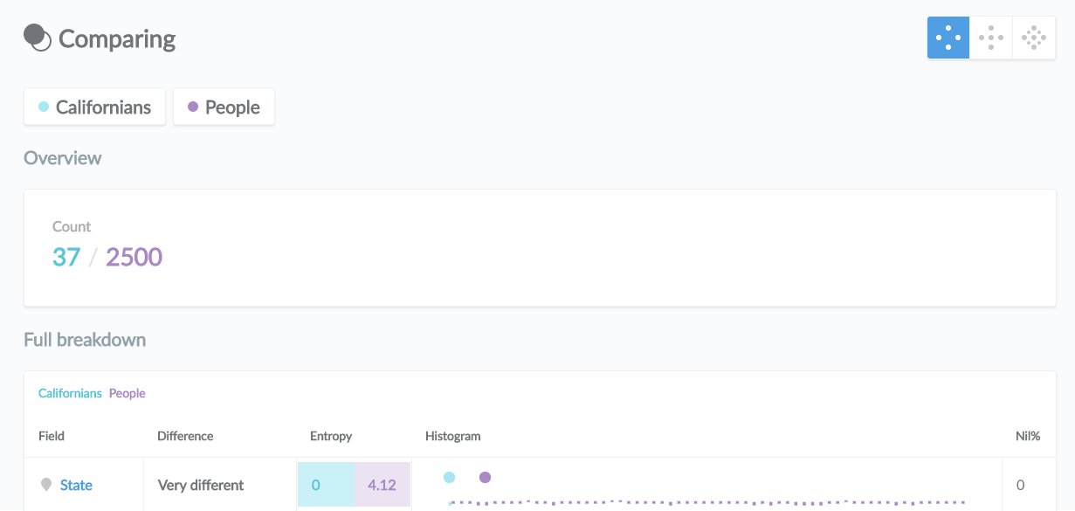Click the Field column header
Image resolution: width=1075 pixels, height=511 pixels.
tap(52, 436)
